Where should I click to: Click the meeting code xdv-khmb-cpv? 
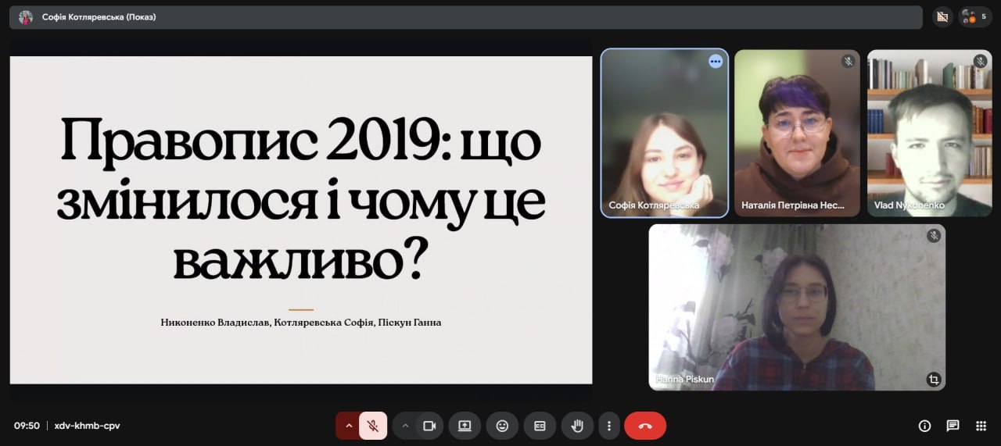[87, 426]
